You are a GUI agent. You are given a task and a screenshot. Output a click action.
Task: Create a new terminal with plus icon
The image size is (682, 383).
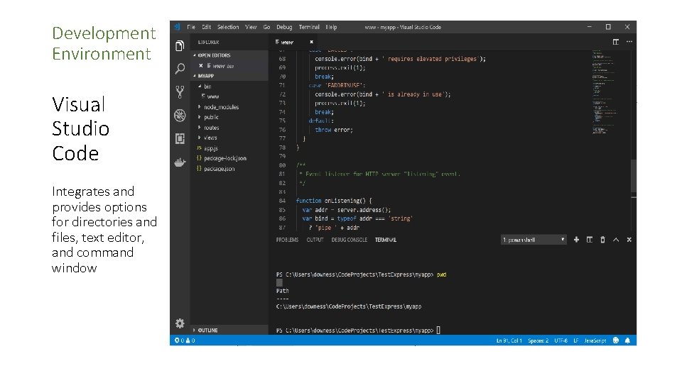click(576, 240)
